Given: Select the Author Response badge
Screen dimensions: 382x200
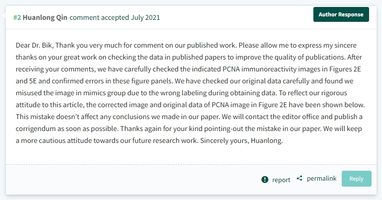Looking at the screenshot, I should (341, 14).
